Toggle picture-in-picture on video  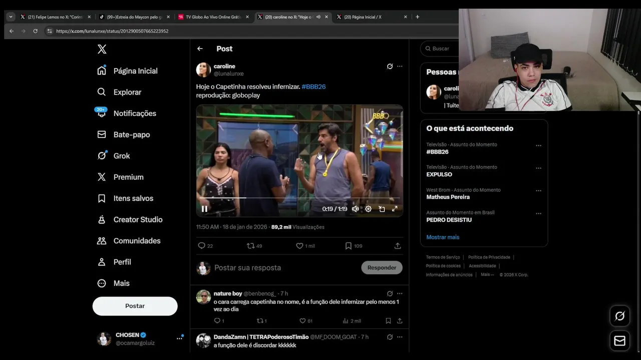[382, 209]
